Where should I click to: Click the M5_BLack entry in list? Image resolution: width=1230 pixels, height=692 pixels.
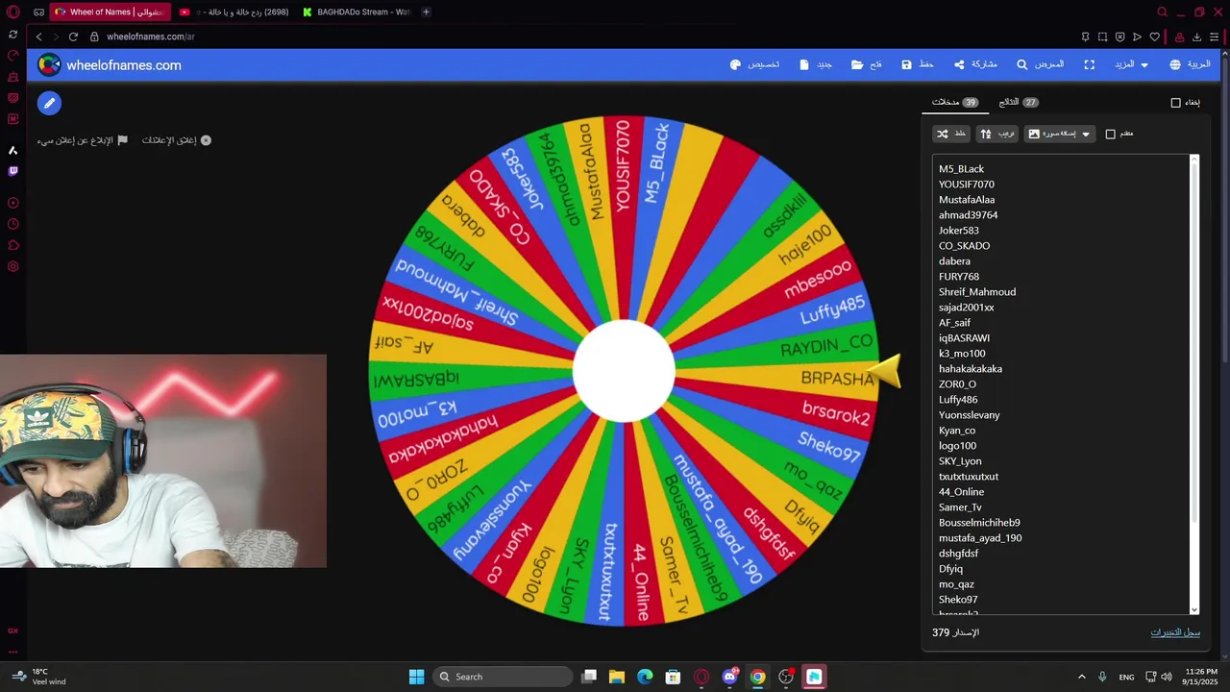(x=961, y=169)
